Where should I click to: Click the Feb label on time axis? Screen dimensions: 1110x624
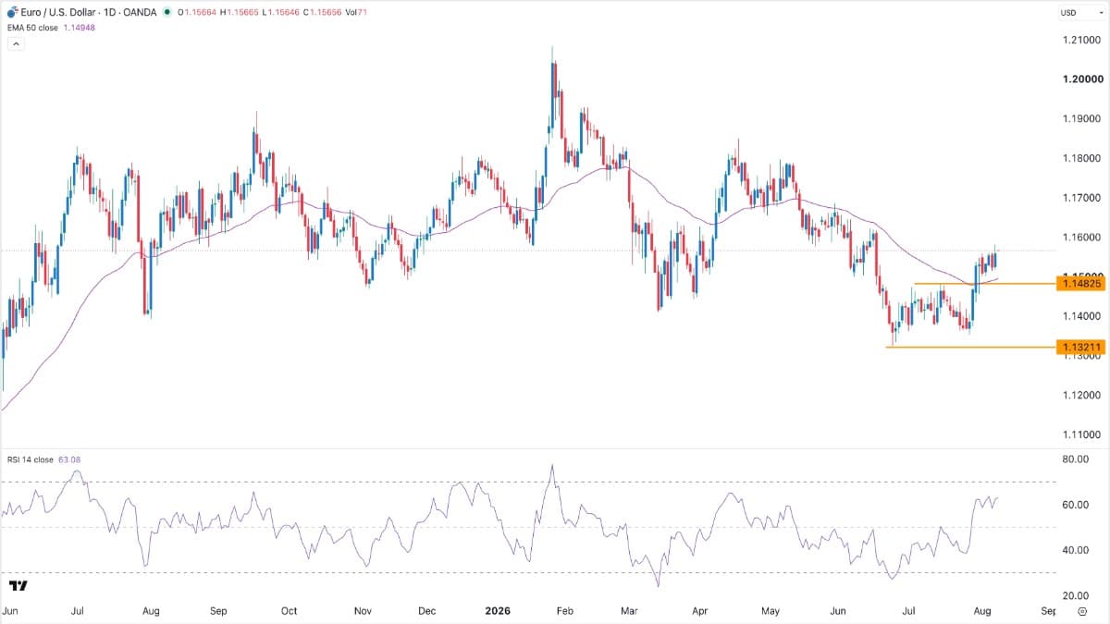(565, 611)
